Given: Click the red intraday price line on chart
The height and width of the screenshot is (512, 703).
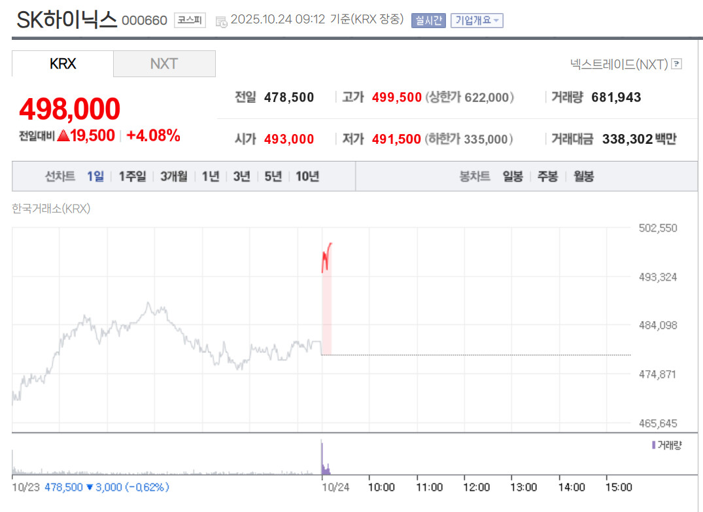Looking at the screenshot, I should [326, 258].
